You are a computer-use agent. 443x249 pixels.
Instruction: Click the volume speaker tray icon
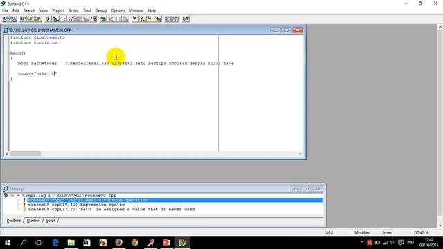tap(392, 243)
